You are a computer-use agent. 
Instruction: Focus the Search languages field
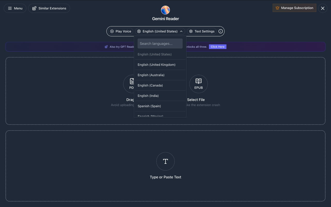pos(160,43)
